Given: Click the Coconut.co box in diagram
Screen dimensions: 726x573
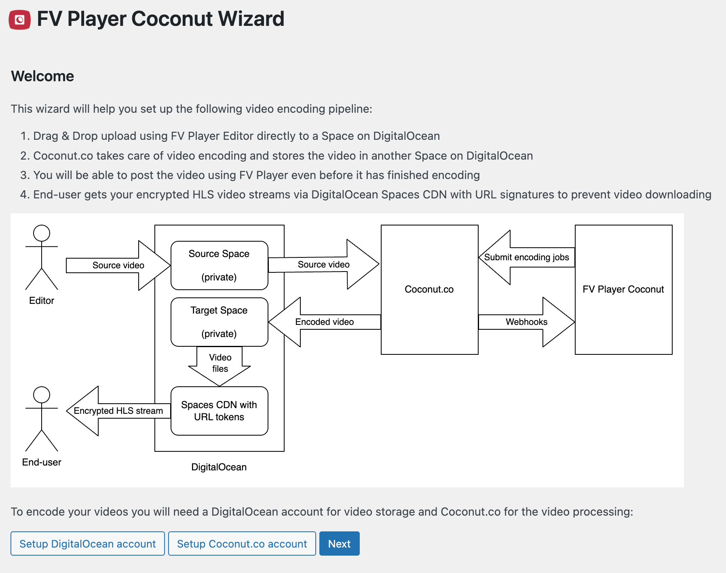Looking at the screenshot, I should 429,289.
